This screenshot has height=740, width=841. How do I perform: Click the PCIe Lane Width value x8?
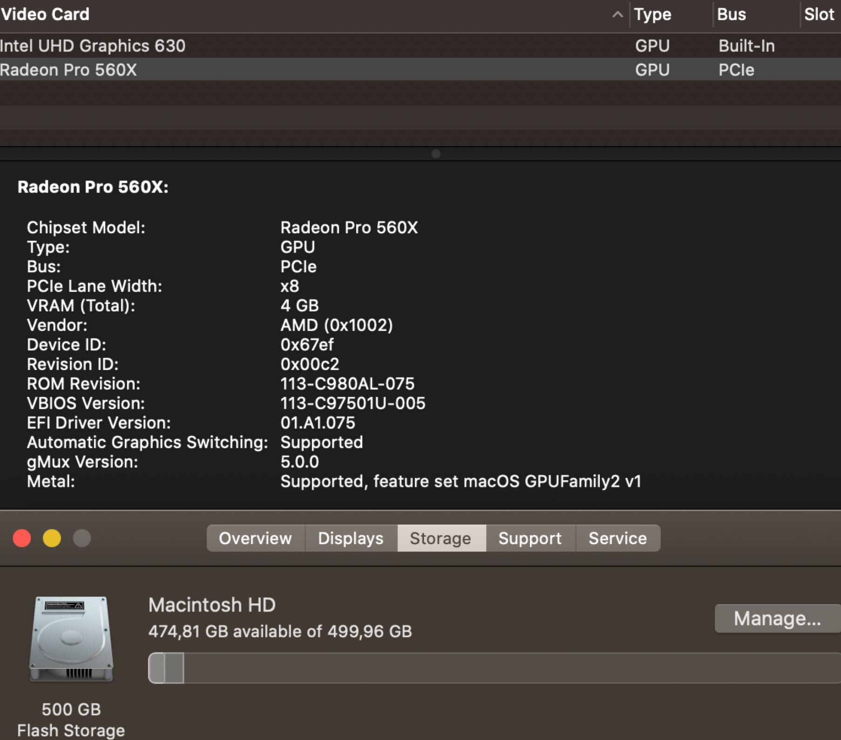[x=290, y=286]
